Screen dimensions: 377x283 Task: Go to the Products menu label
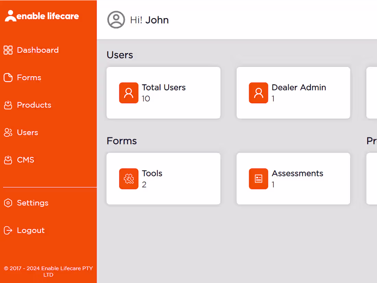(x=34, y=105)
